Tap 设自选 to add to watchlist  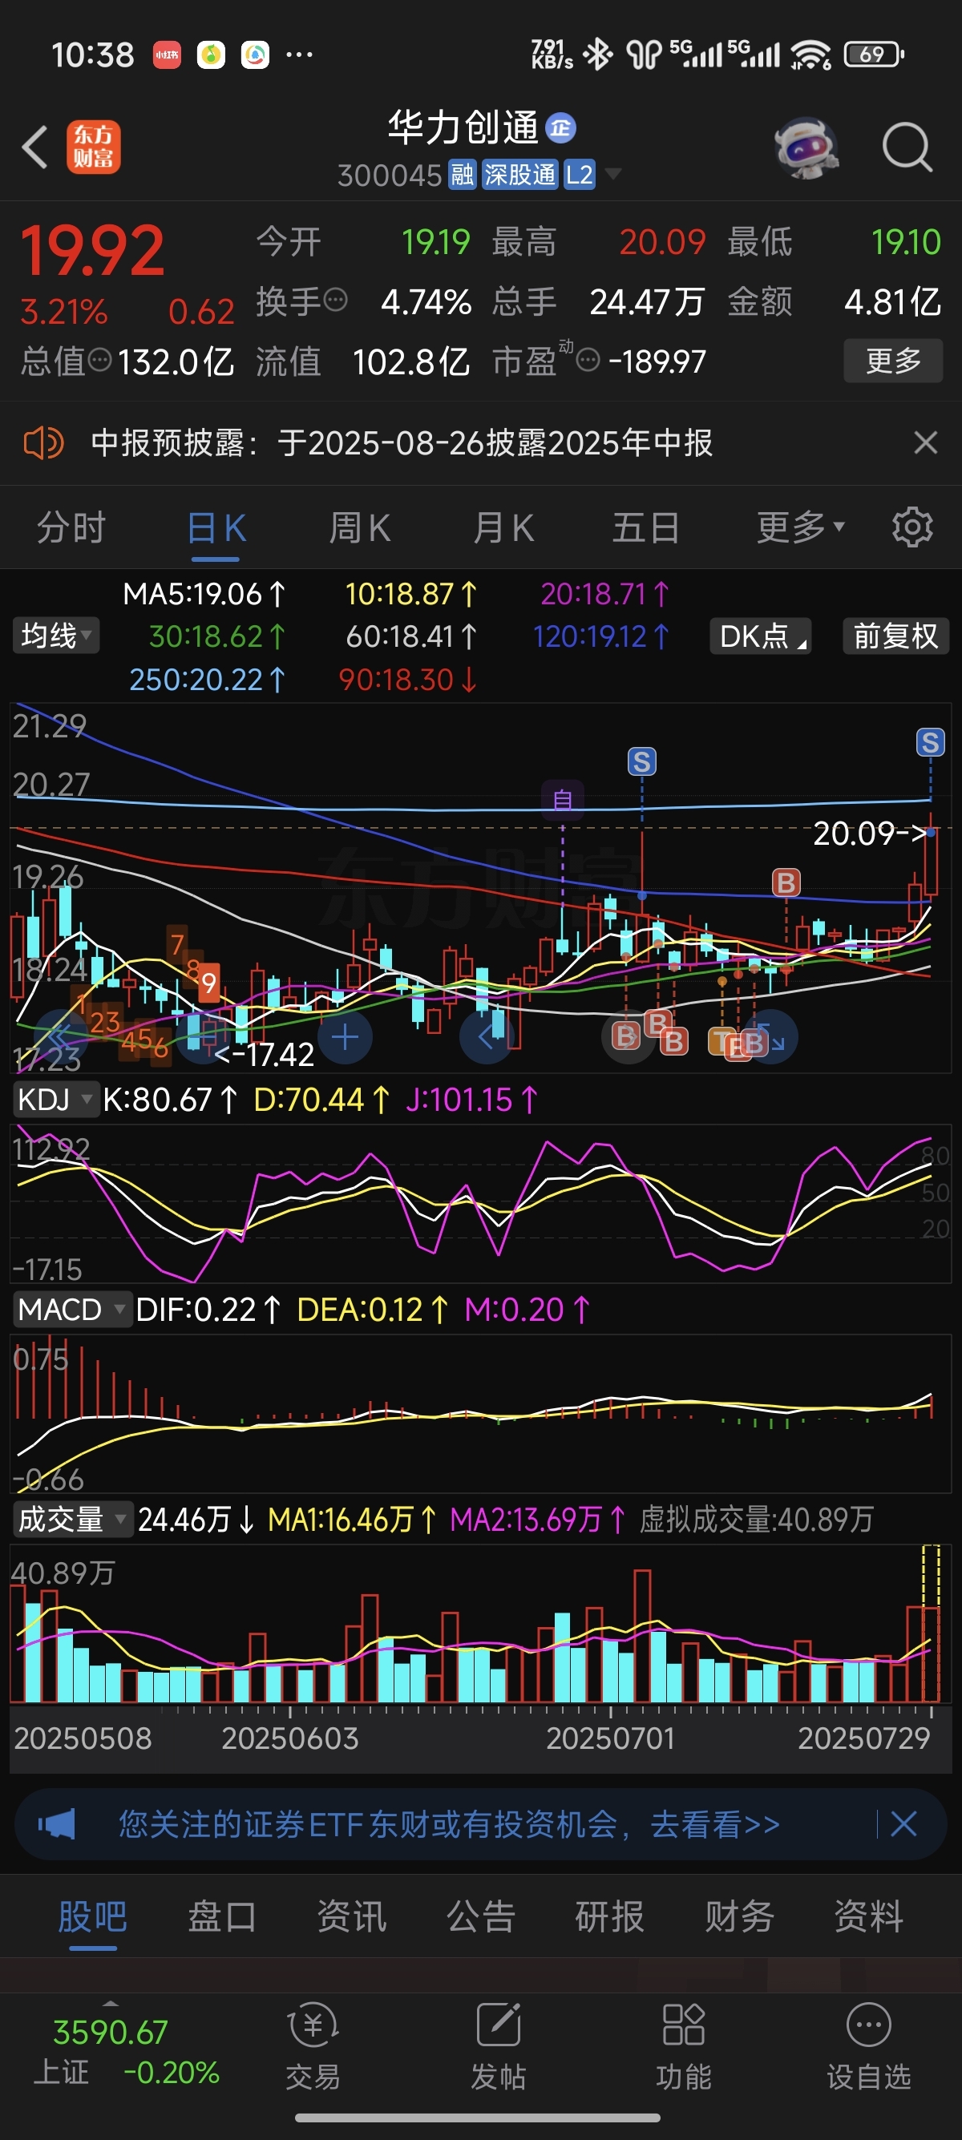tap(869, 2047)
